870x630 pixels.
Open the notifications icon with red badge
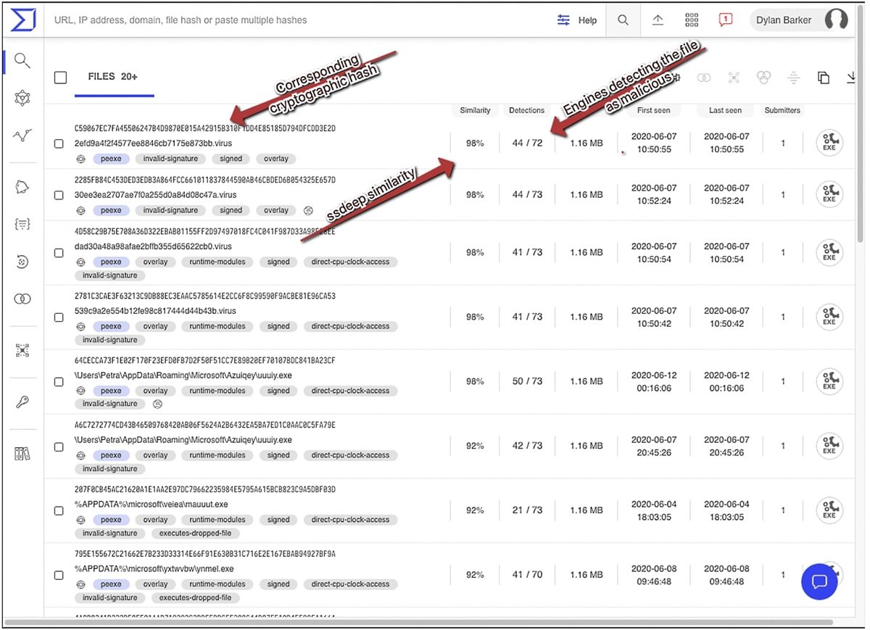coord(725,20)
